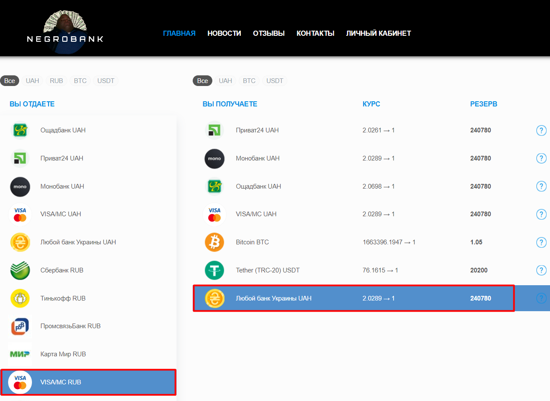Open the КОНТАКТЫ menu item
Screen dimensions: 550x401
coord(316,33)
